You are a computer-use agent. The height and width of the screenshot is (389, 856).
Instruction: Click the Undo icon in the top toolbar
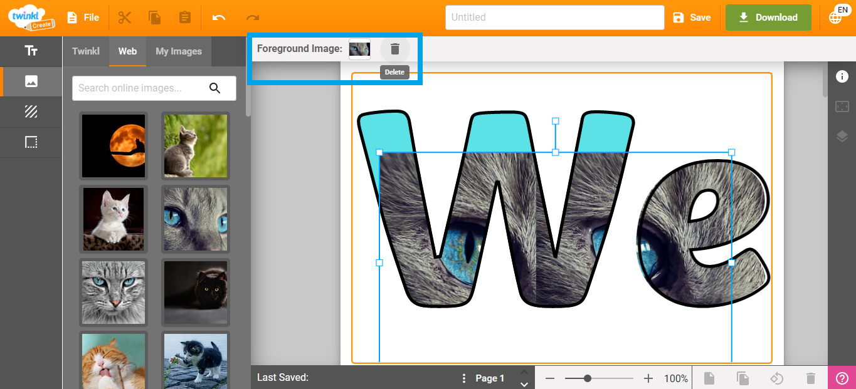218,17
